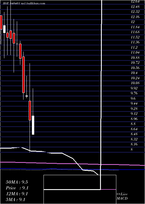Click the 9.44 price axis label

[134, 103]
